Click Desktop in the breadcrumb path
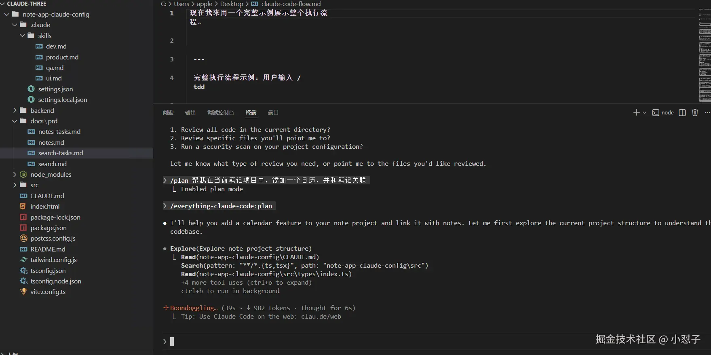The height and width of the screenshot is (355, 711). 232,4
